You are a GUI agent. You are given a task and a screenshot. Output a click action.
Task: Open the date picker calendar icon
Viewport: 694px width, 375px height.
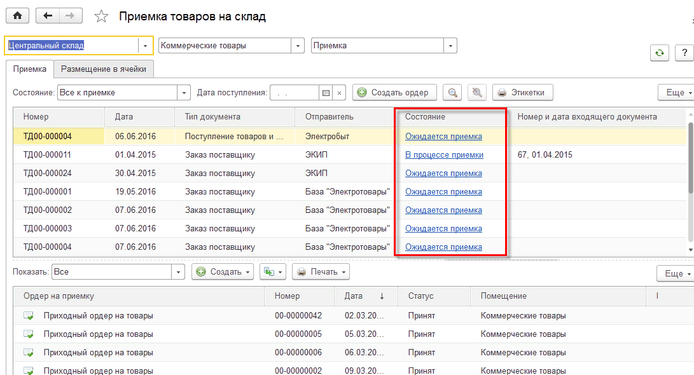(x=326, y=93)
